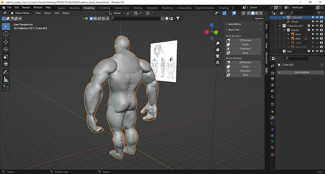Open Modifiers wrench properties tab

(x=273, y=118)
